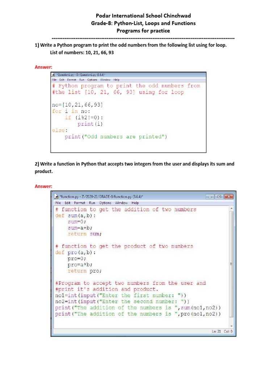Minimize the function.py window
Image resolution: width=278 pixels, height=370 pixels.
pyautogui.click(x=210, y=197)
